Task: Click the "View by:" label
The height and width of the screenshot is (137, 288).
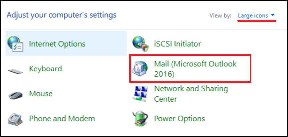Action: [x=220, y=15]
